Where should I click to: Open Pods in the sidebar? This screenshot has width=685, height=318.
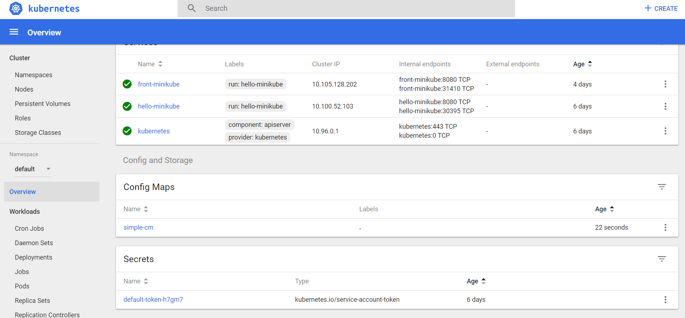point(22,286)
